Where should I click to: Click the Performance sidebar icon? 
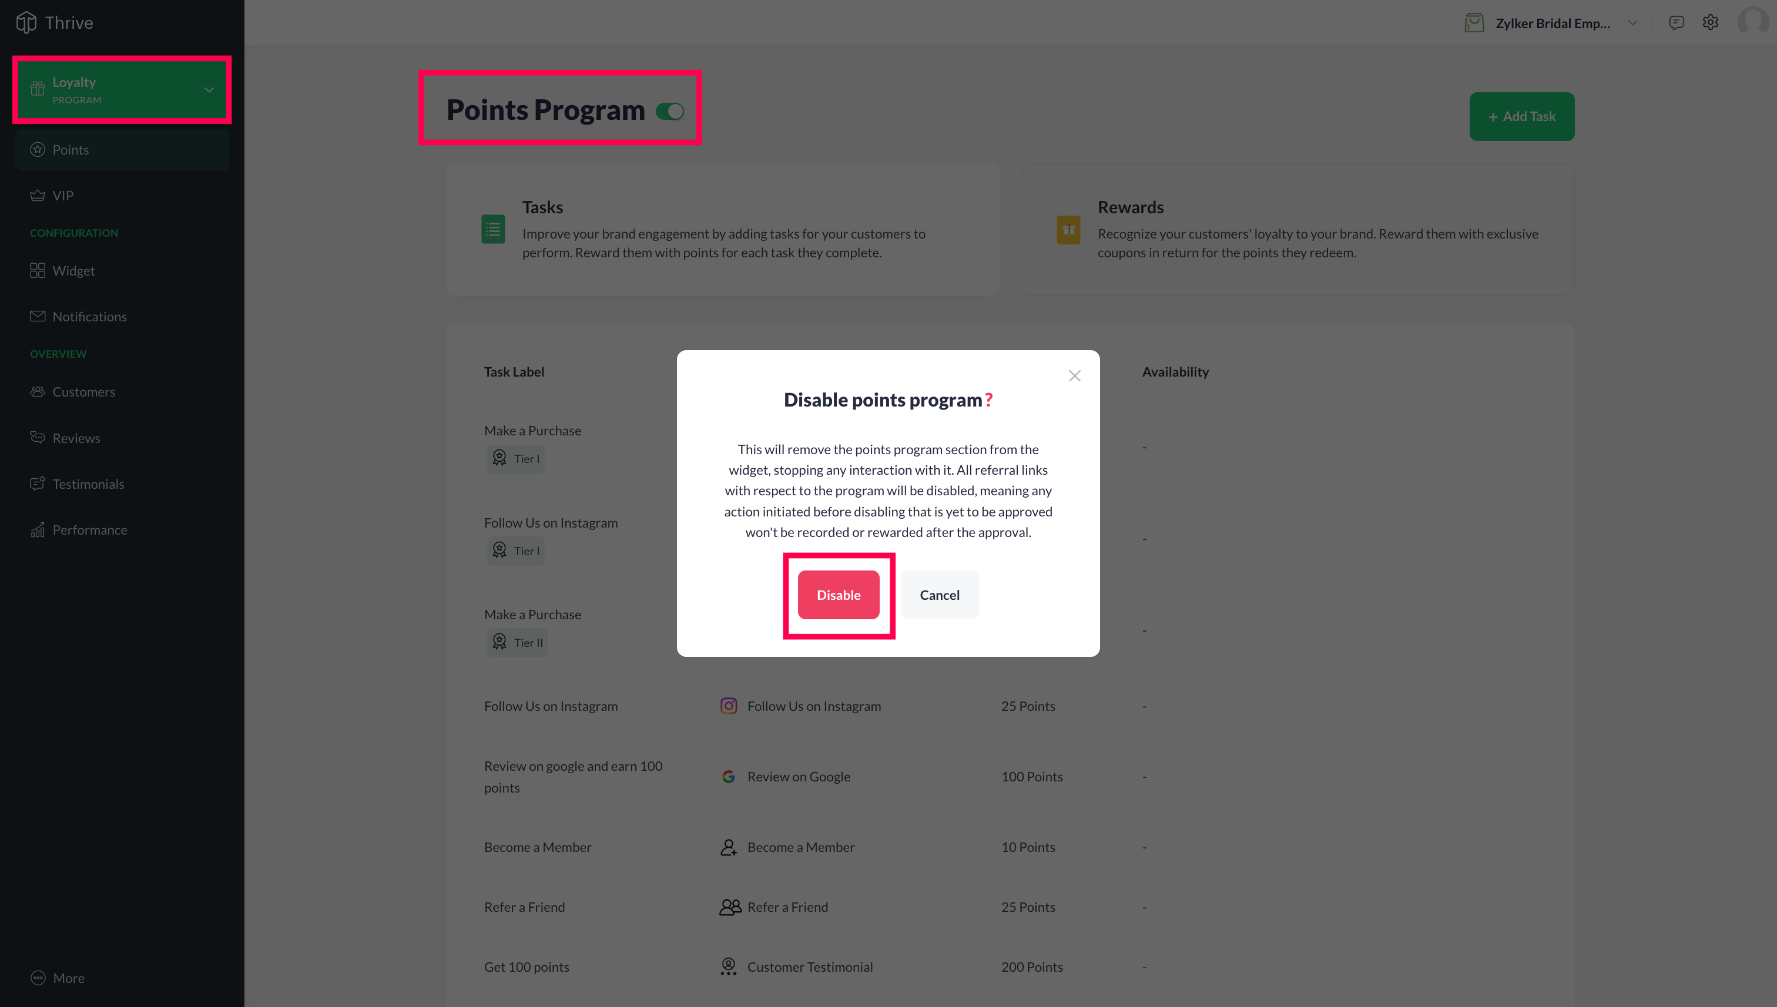[x=38, y=529]
